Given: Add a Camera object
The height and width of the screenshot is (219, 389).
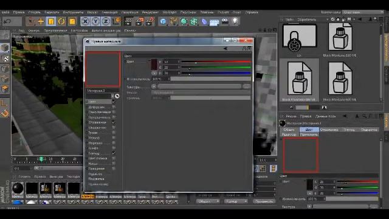Looking at the screenshot, I should point(225,21).
